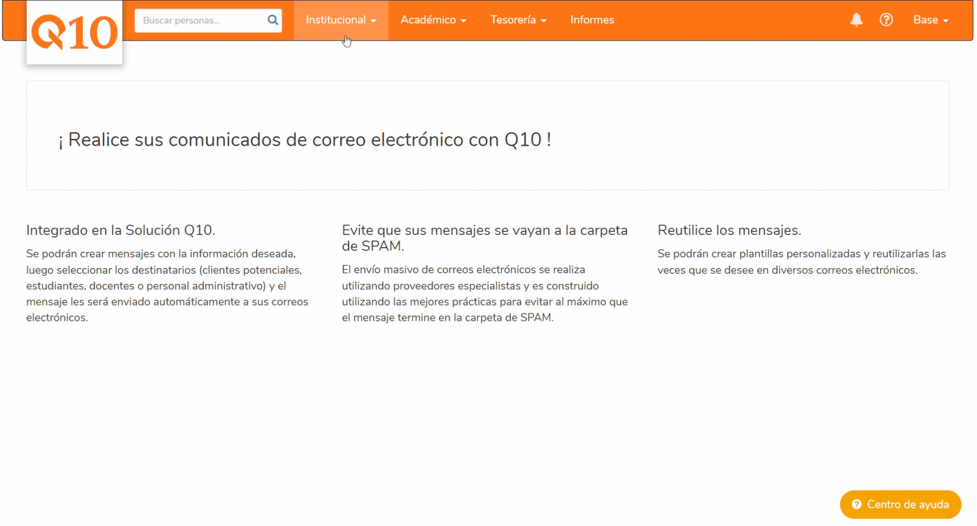977x526 pixels.
Task: Click the paragraph starting 'Se podrán crear mensajes'
Action: (167, 285)
